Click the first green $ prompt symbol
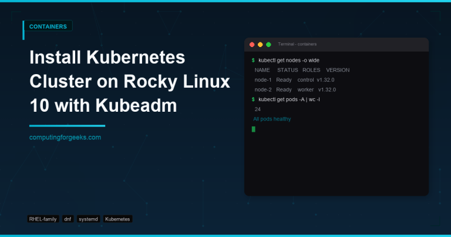451x237 pixels. [x=253, y=60]
